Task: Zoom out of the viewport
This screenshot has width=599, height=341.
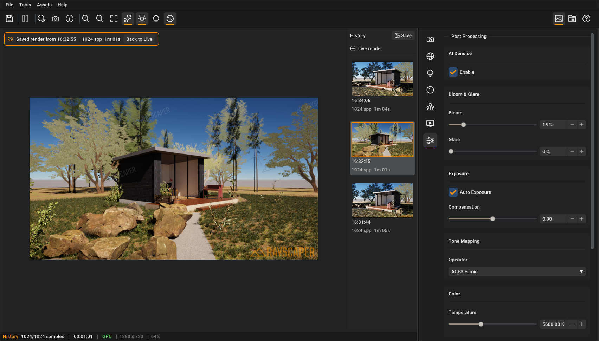Action: [100, 19]
